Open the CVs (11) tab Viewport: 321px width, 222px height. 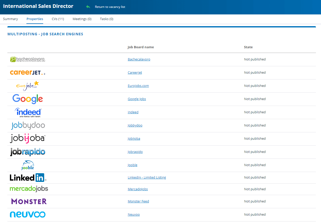pos(58,19)
